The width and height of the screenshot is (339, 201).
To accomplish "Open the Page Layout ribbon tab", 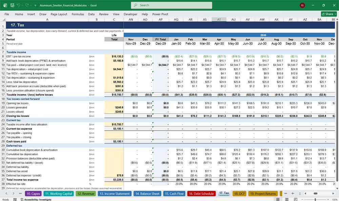I will point(59,14).
